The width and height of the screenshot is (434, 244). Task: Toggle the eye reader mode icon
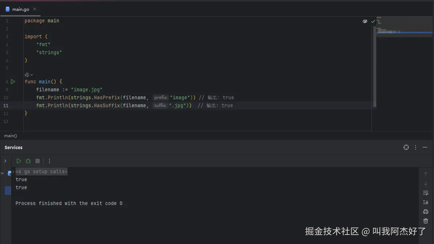[365, 21]
